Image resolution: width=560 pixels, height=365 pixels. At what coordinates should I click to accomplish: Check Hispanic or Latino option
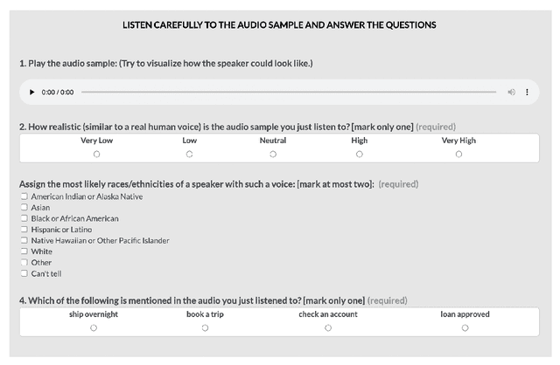point(24,230)
